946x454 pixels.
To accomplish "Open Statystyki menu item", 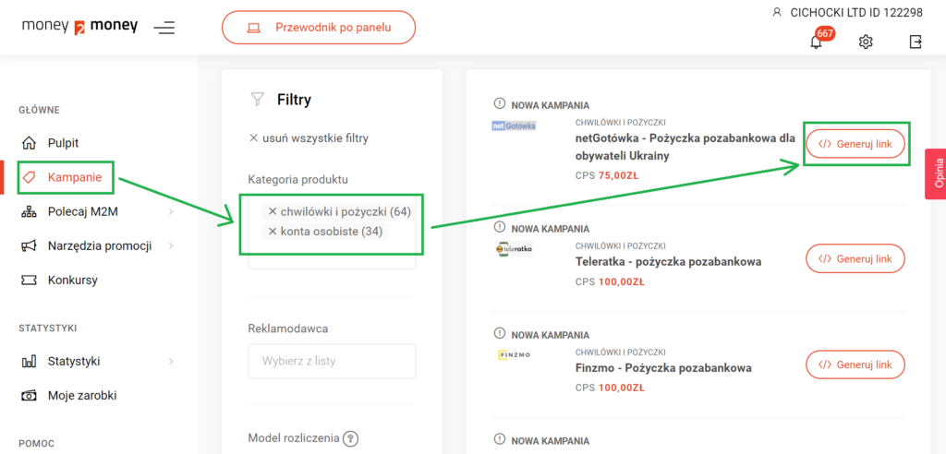I will 74,361.
